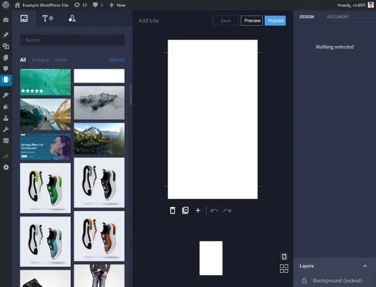Collapse the Layers panel chevron
The image size is (376, 287).
tap(365, 266)
